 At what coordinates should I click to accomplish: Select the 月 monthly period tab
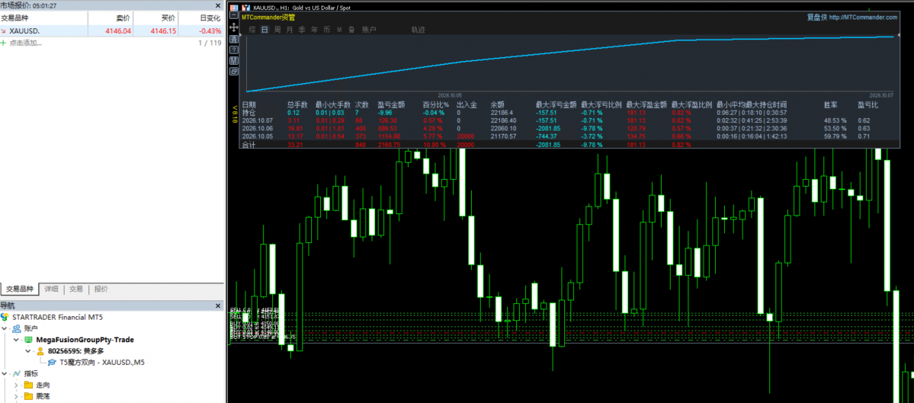click(290, 29)
